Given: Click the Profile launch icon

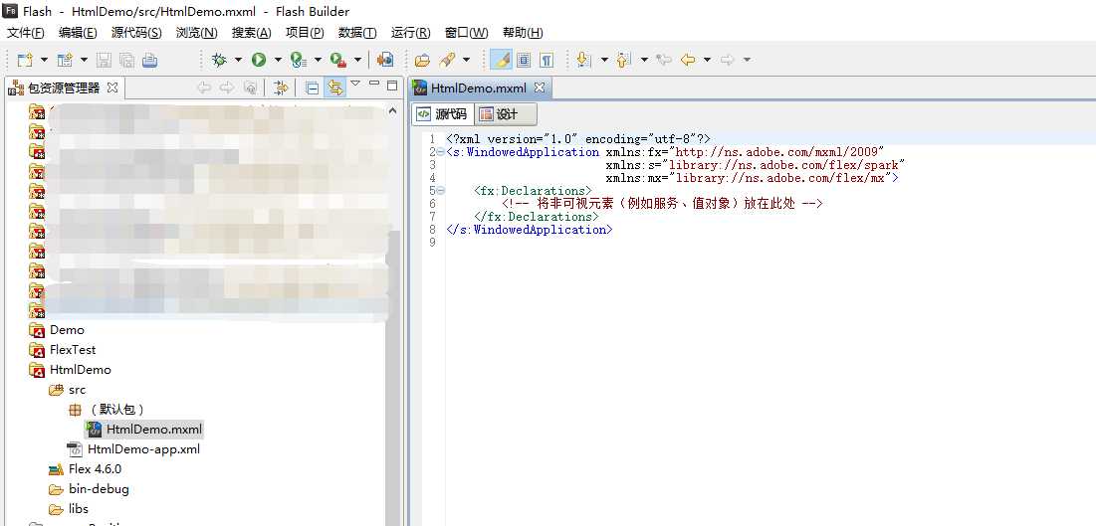Looking at the screenshot, I should point(300,60).
